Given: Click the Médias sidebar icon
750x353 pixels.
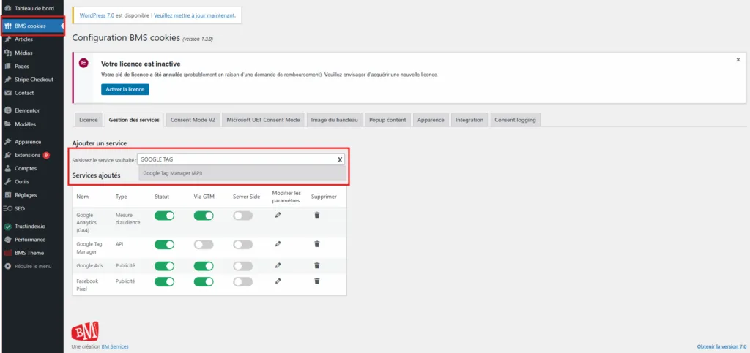Looking at the screenshot, I should click(x=7, y=53).
